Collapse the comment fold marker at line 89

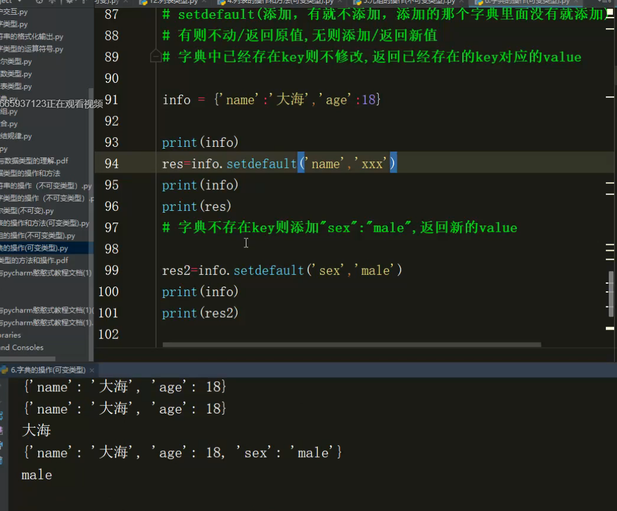[156, 56]
